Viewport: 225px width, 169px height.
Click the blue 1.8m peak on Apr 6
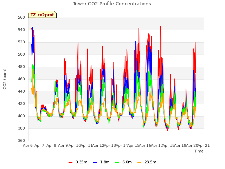click(x=32, y=27)
